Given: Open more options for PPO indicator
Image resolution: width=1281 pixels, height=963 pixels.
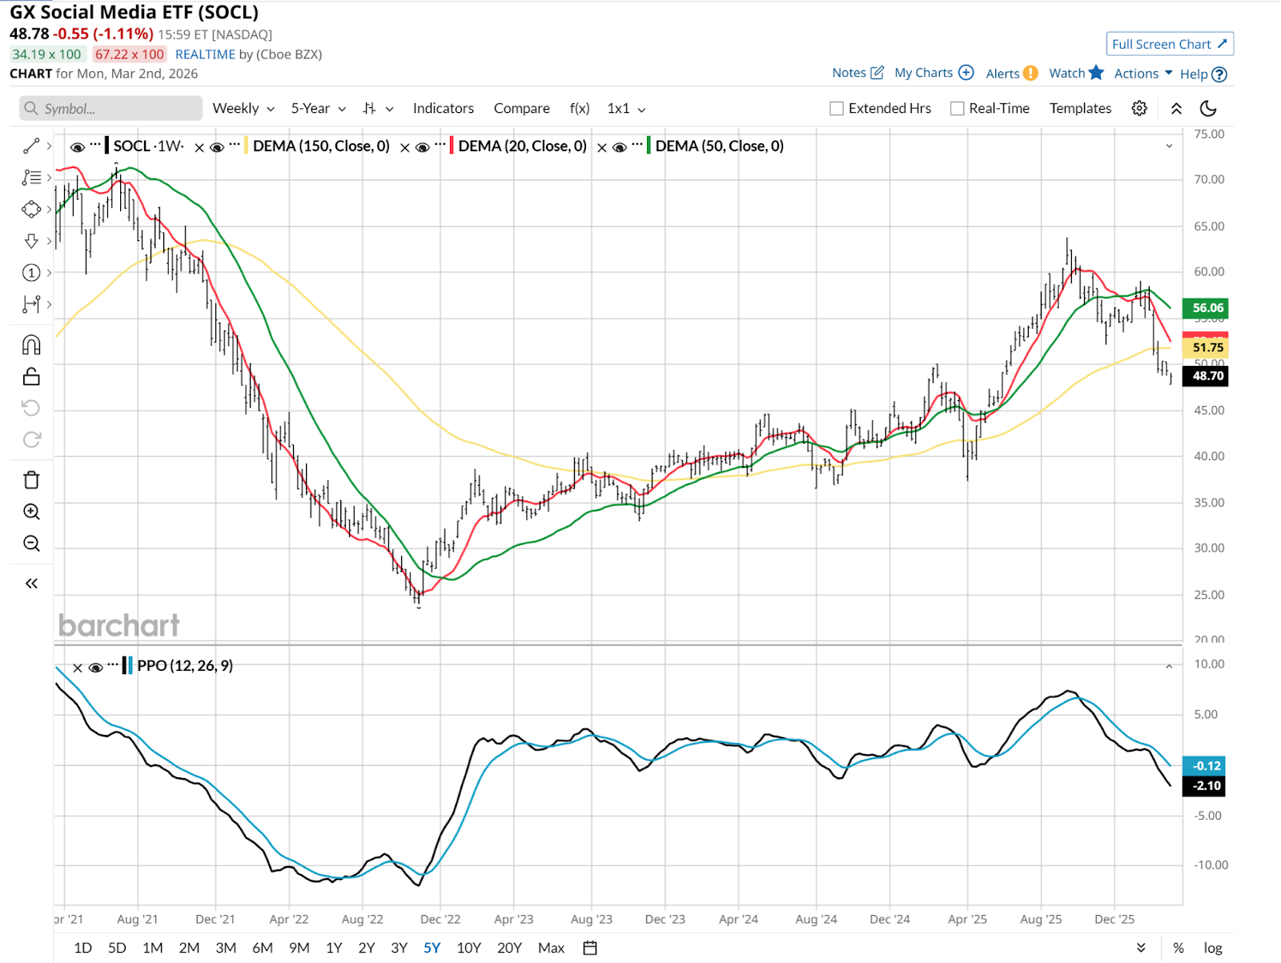Looking at the screenshot, I should 113,665.
